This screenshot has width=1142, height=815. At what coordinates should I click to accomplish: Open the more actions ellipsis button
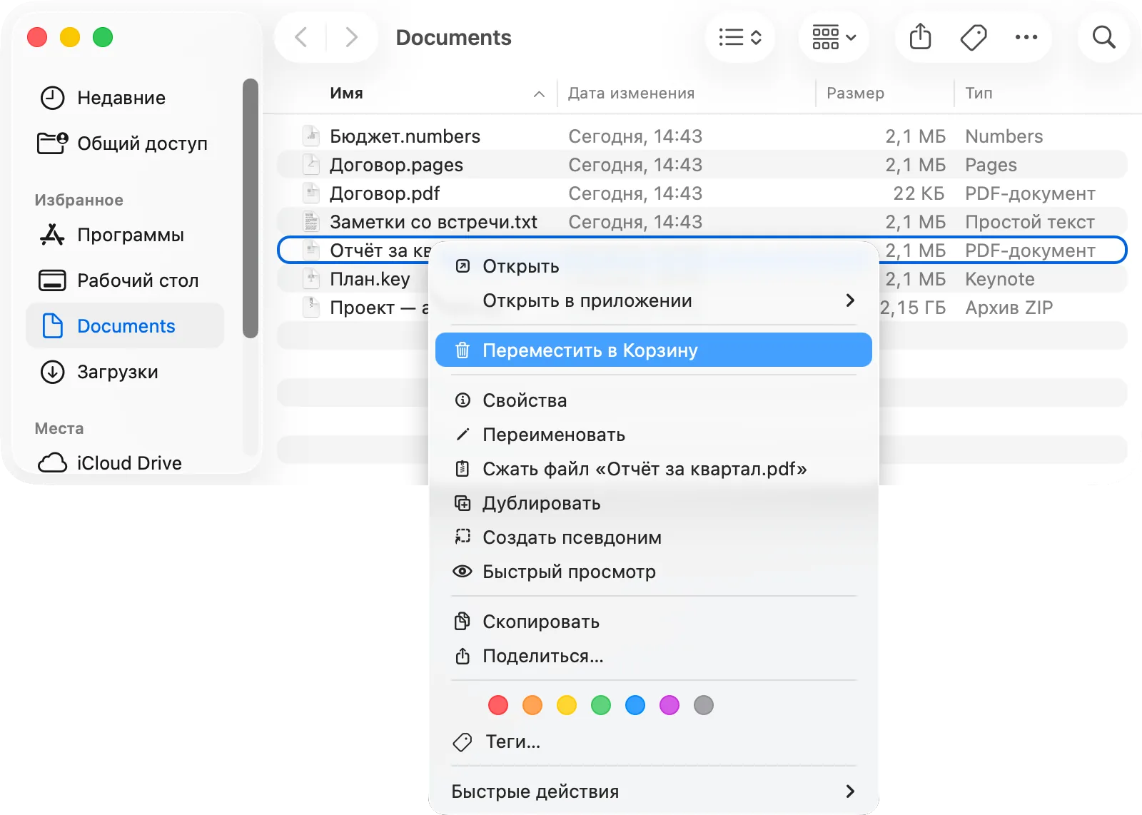pos(1026,37)
